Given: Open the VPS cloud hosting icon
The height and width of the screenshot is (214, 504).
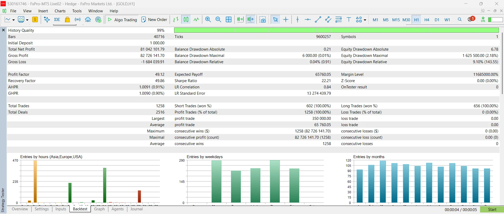Looking at the screenshot, I should pos(88,20).
